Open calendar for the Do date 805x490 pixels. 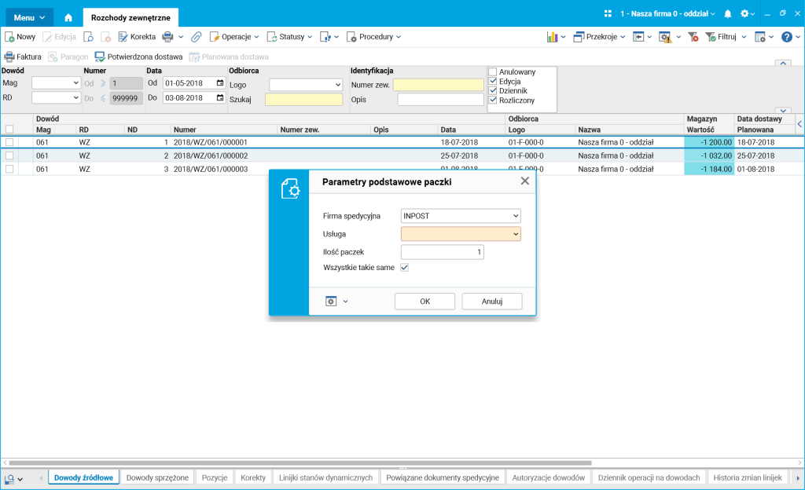coord(220,98)
